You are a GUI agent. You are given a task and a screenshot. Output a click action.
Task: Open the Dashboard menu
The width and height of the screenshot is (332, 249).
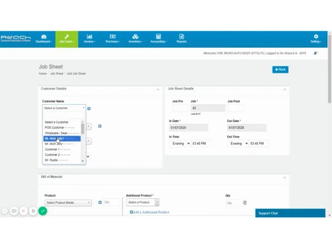[x=44, y=39]
